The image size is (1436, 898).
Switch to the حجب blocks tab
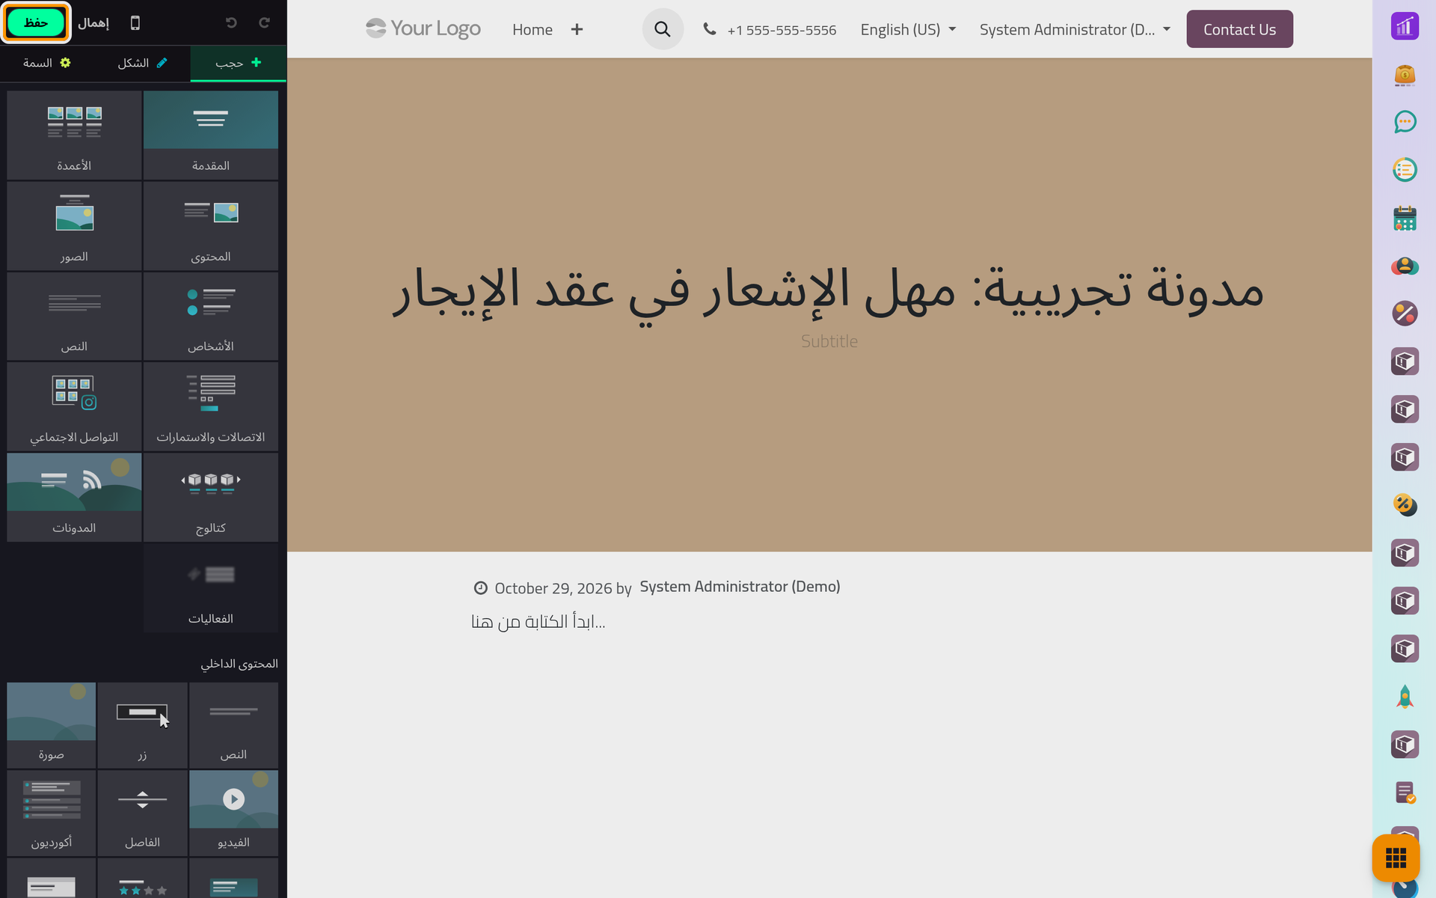[239, 63]
